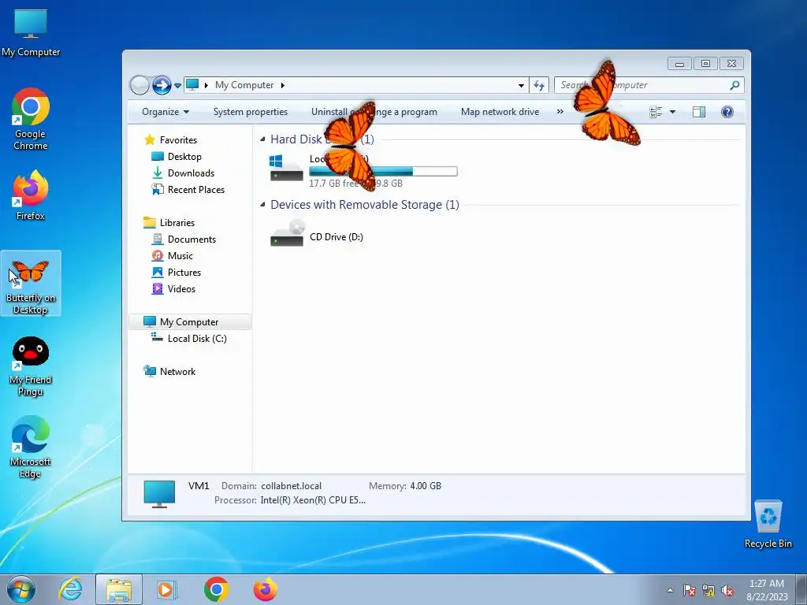The image size is (807, 605).
Task: Open the view options dropdown arrow
Action: [672, 112]
